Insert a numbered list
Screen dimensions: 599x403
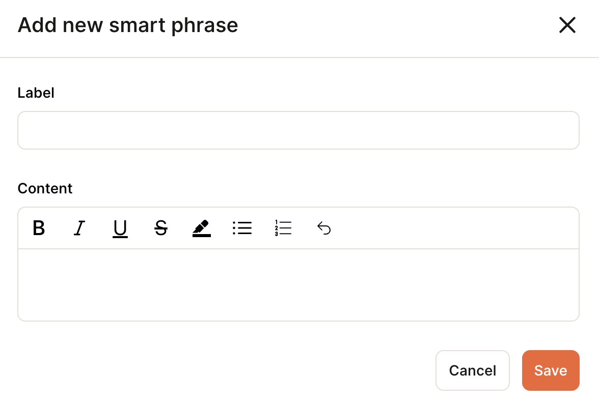coord(283,228)
